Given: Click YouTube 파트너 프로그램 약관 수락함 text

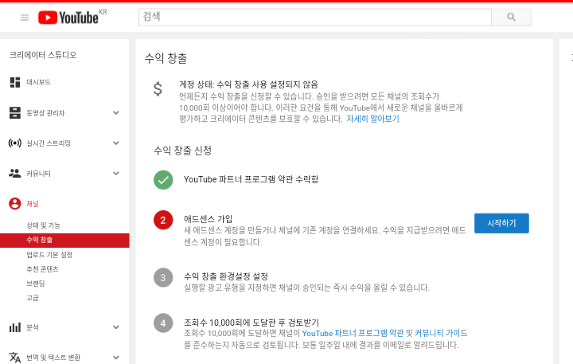Looking at the screenshot, I should 251,179.
